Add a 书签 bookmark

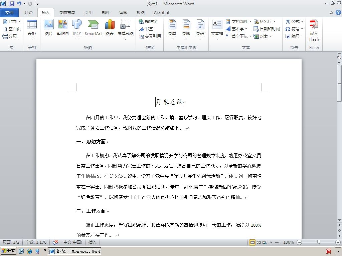(x=146, y=29)
